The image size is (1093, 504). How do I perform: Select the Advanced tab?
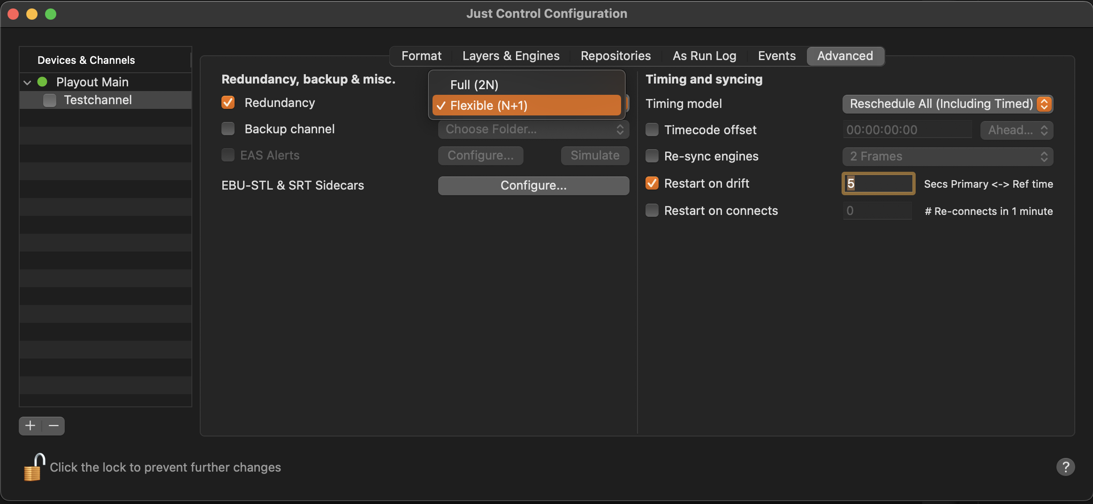(x=845, y=56)
